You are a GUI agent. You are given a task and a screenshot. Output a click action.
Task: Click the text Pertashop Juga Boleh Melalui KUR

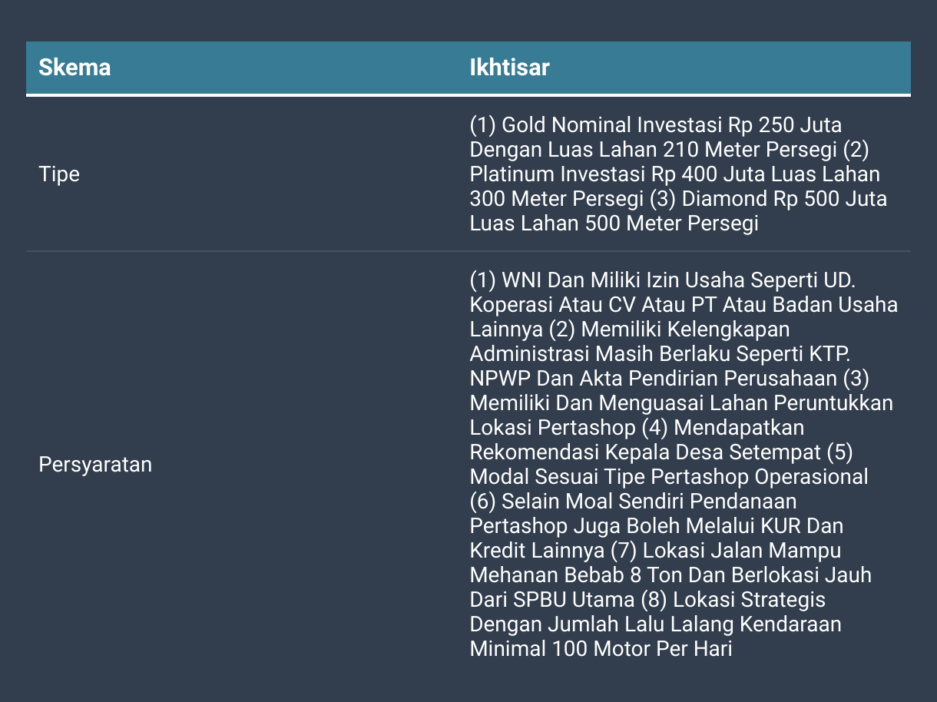pyautogui.click(x=636, y=526)
